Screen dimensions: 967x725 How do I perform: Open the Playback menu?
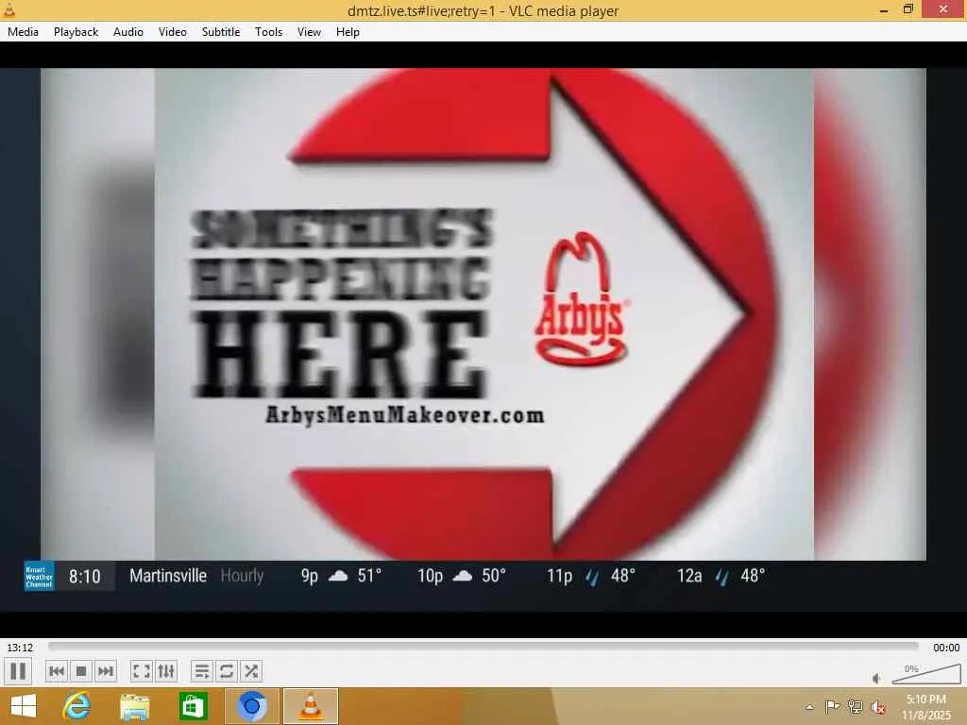[76, 32]
